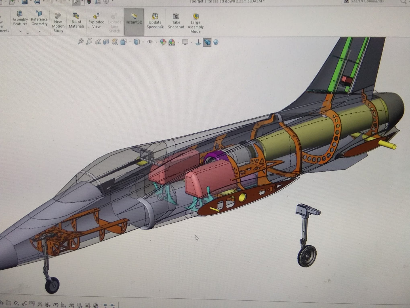The image size is (410, 308).
Task: Click the triad axis icon in view toolbar
Action: (x=198, y=42)
